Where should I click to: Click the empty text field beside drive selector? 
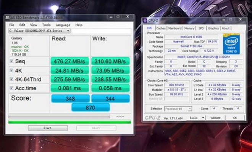point(101,31)
